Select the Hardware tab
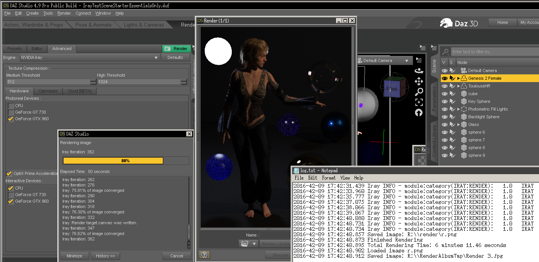The width and height of the screenshot is (539, 262). coord(19,91)
